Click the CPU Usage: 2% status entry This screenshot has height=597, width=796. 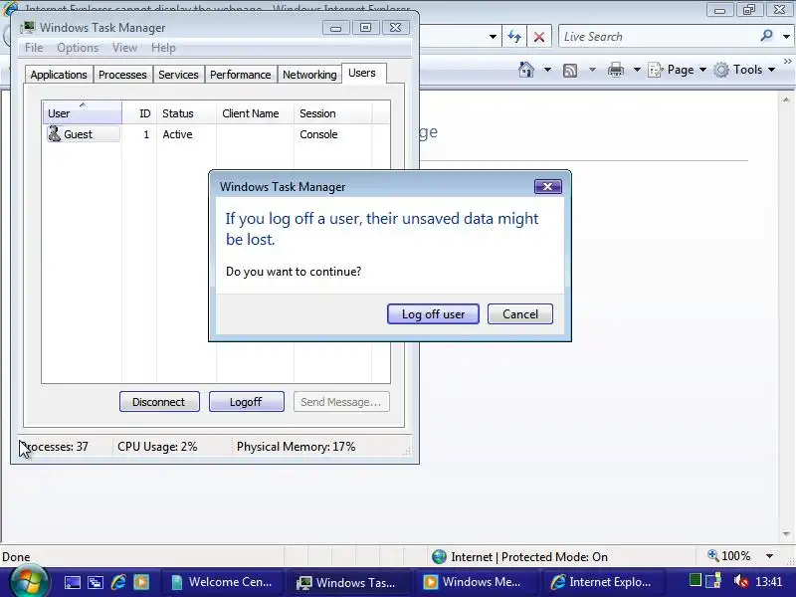click(x=157, y=447)
